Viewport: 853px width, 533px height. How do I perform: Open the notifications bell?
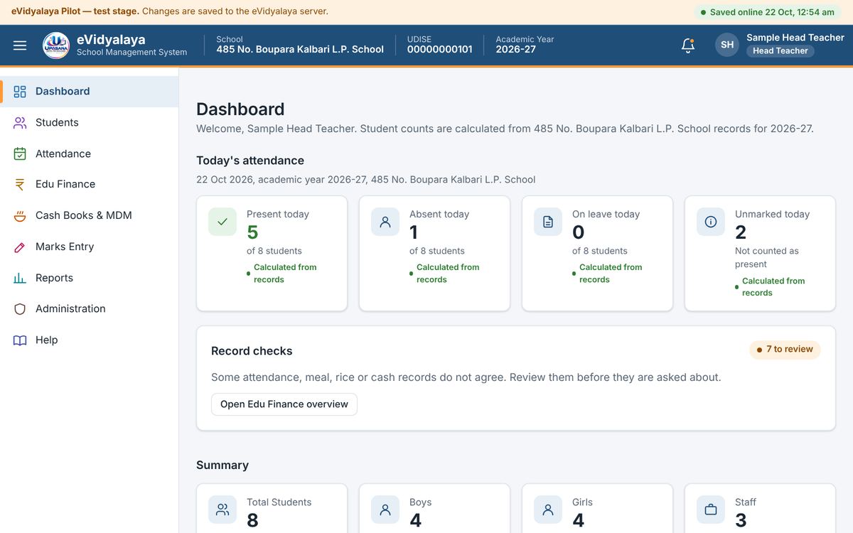coord(687,45)
